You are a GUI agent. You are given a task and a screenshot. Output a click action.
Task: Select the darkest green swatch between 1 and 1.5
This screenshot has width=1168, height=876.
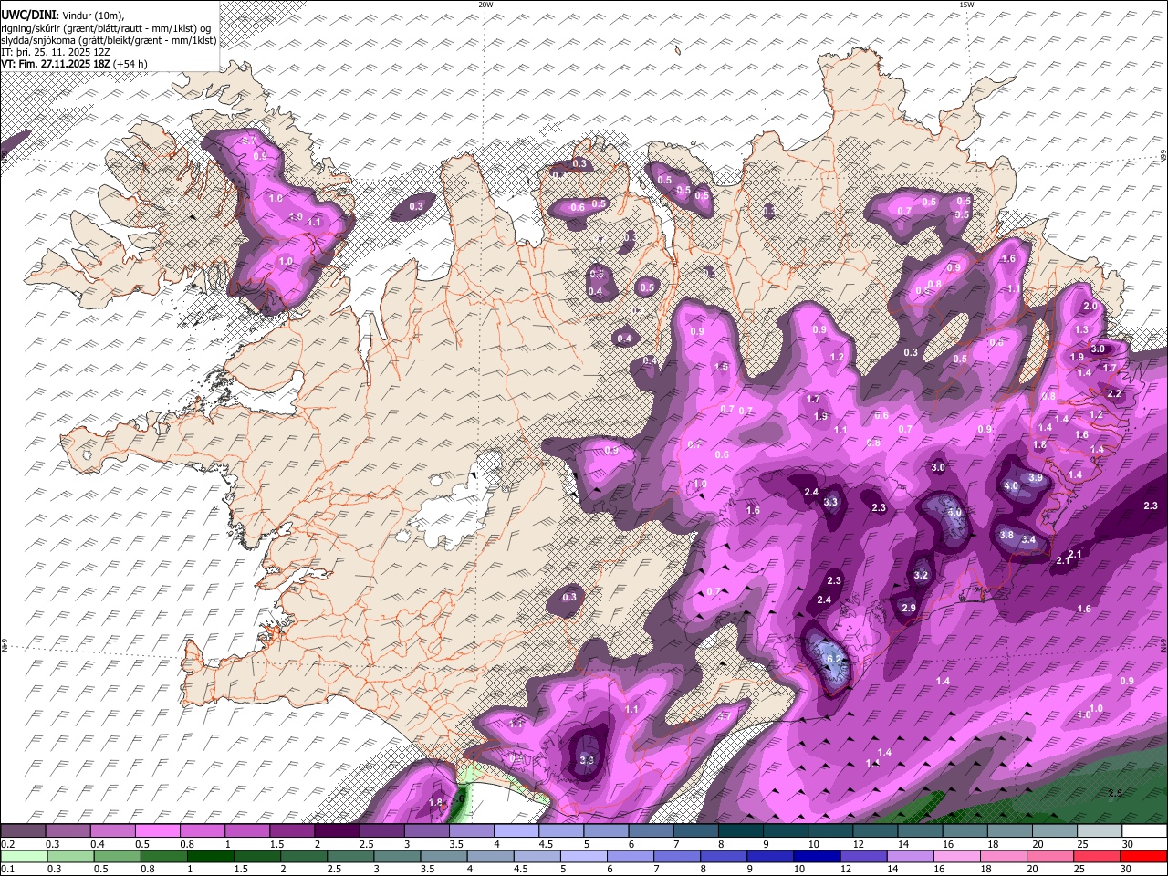[209, 857]
